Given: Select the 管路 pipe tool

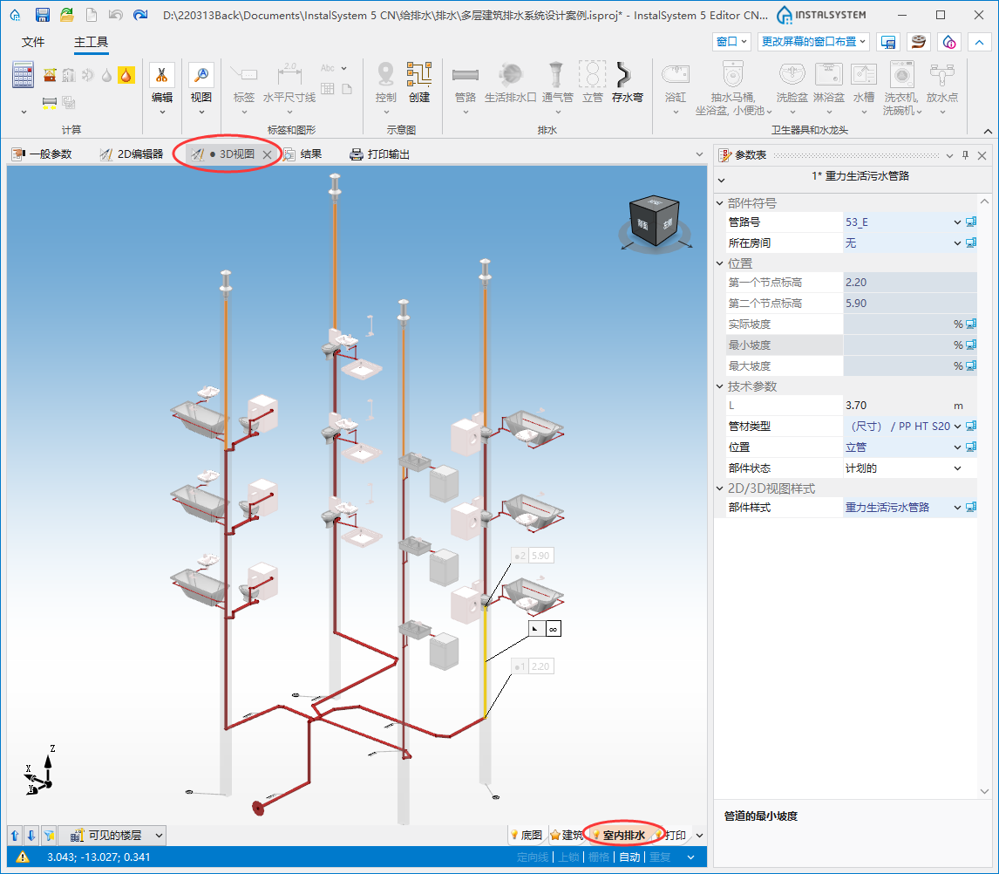Looking at the screenshot, I should click(x=466, y=83).
